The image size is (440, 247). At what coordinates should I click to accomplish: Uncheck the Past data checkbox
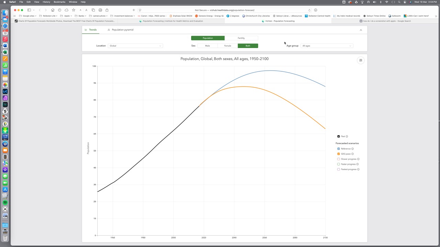coord(339,137)
